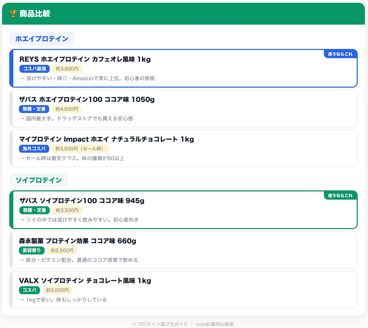Screen dimensions: 368x328
Task: Select the description 国内最大手。ドラッグストアでも買える安心感
Action: [x=76, y=118]
